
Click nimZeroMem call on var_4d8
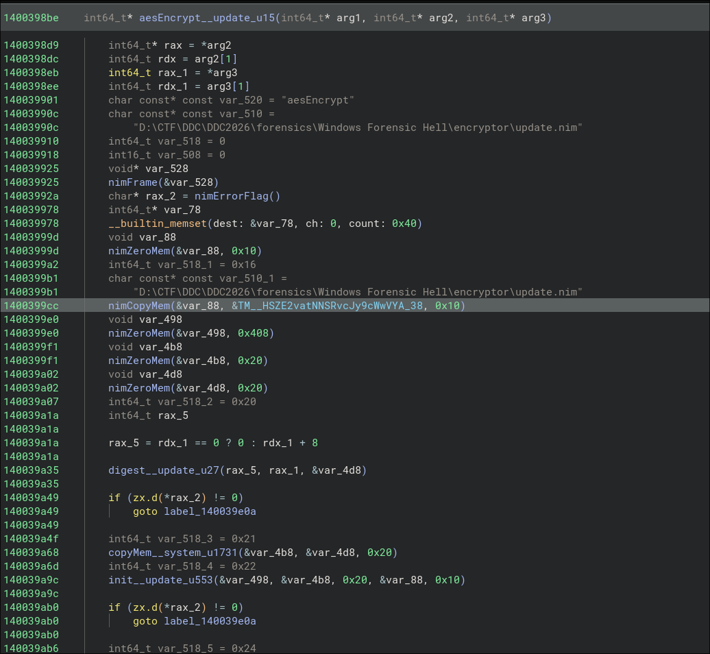(x=188, y=388)
